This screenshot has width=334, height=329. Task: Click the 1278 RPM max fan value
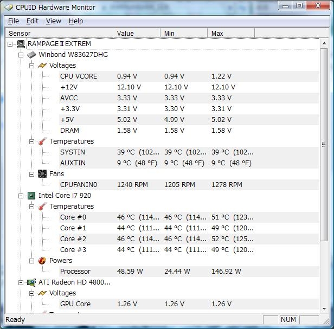tap(227, 185)
